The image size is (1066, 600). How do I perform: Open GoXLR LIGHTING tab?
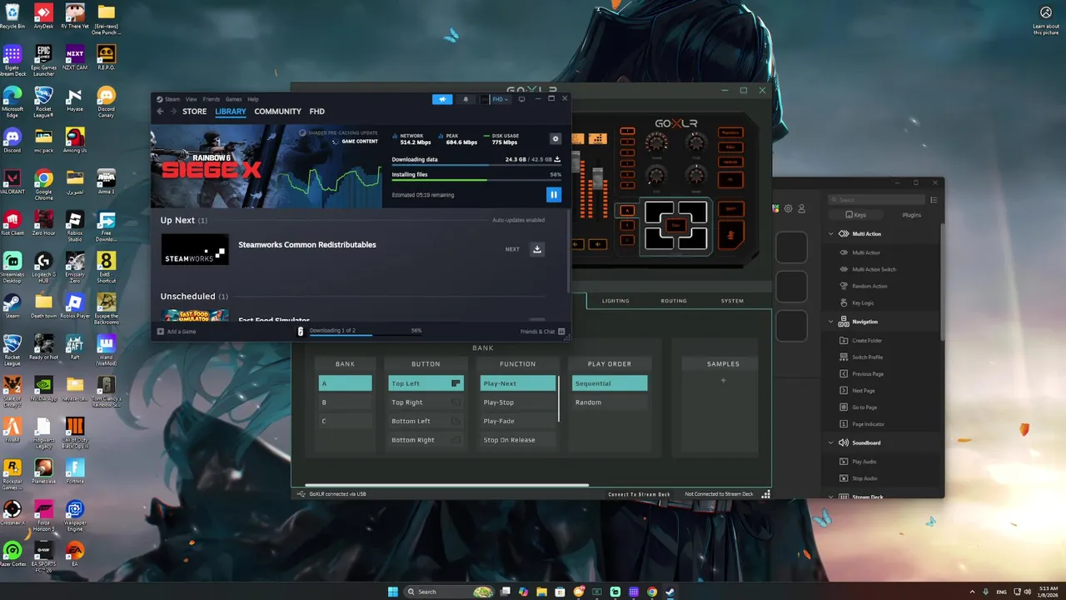[615, 301]
